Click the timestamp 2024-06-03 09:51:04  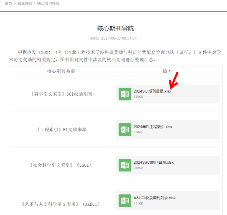[119, 38]
